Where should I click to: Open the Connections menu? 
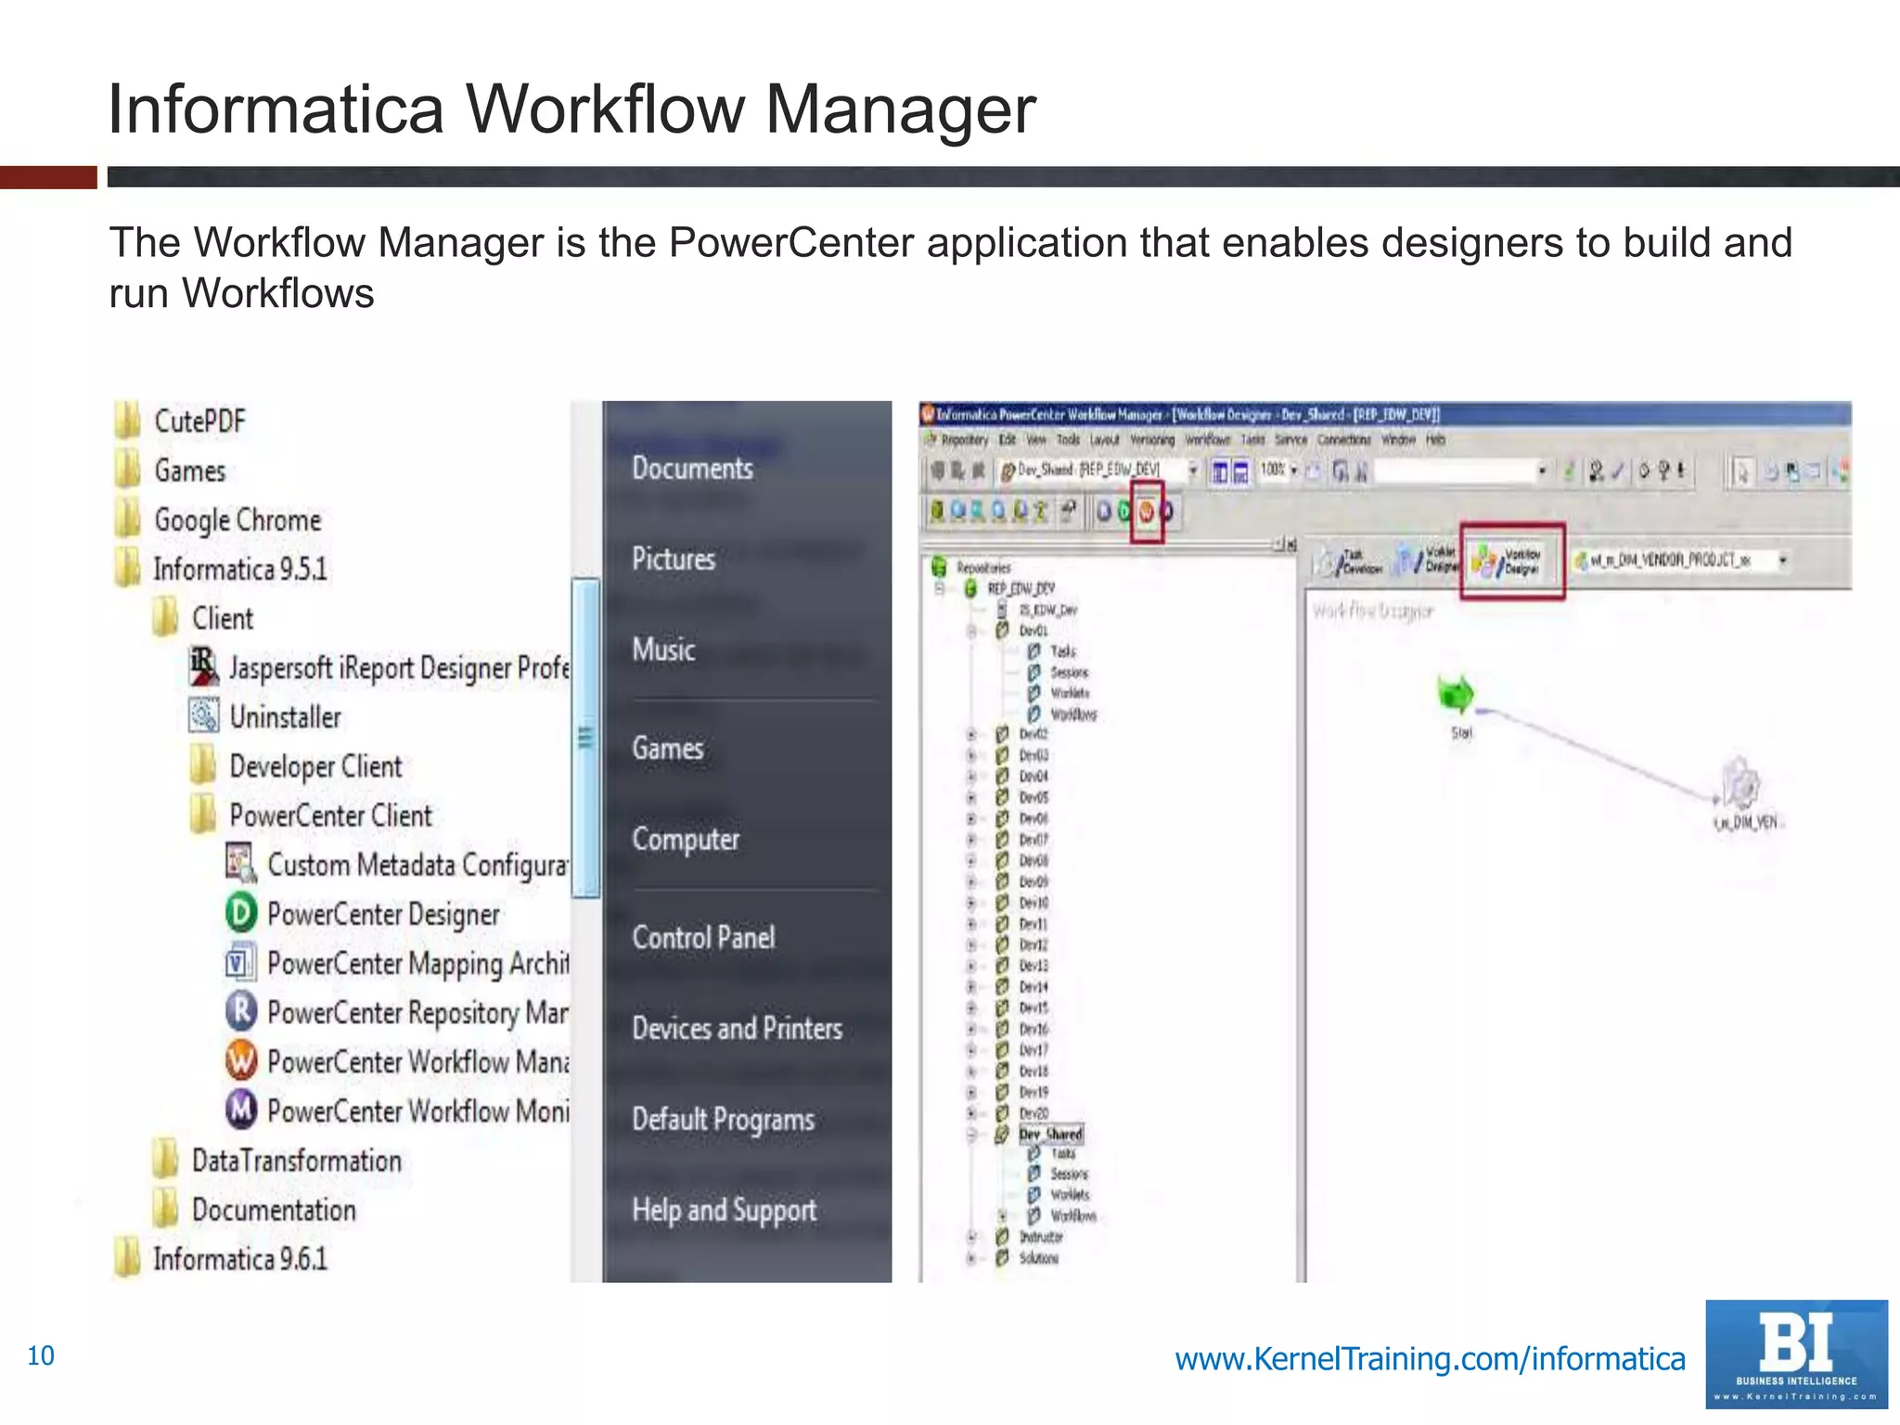[1344, 440]
